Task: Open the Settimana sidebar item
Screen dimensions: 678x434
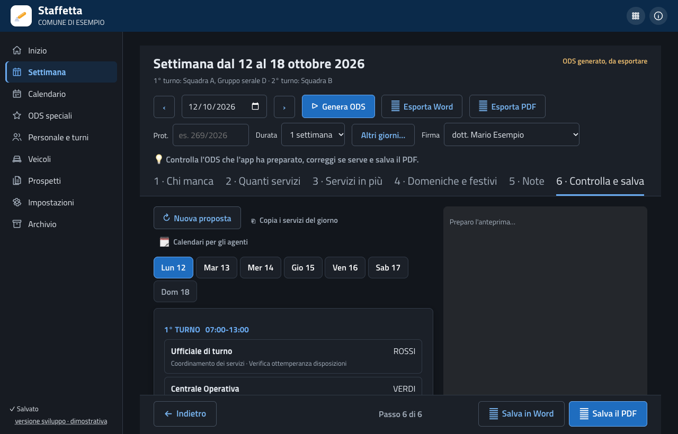Action: tap(61, 72)
